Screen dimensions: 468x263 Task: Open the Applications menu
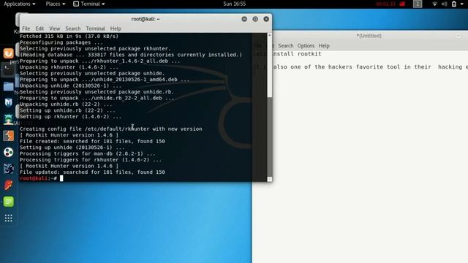[x=20, y=4]
